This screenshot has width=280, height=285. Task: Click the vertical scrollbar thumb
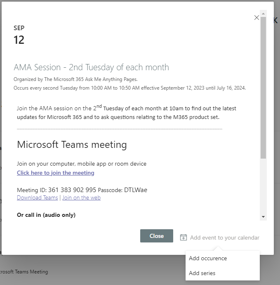pos(263,88)
